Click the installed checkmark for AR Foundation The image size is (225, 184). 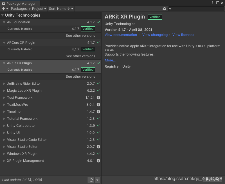pos(98,22)
